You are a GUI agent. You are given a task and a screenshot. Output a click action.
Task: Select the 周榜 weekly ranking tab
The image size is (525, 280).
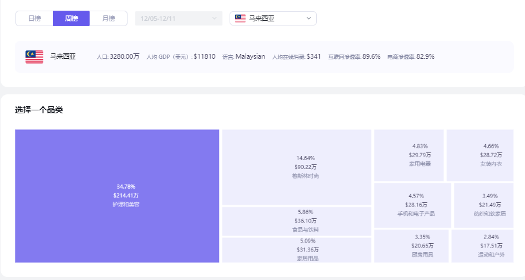click(71, 18)
